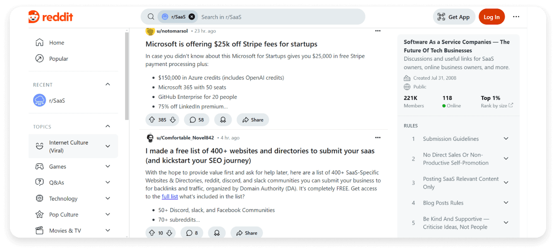Open options menu on Microsoft Stripe post
Viewport: 556px width, 251px height.
[378, 31]
